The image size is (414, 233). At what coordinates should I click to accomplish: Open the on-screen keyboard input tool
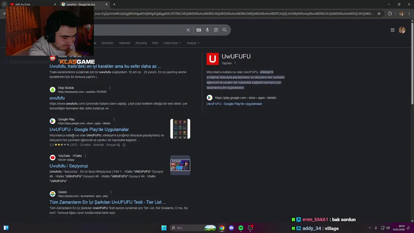point(199,30)
